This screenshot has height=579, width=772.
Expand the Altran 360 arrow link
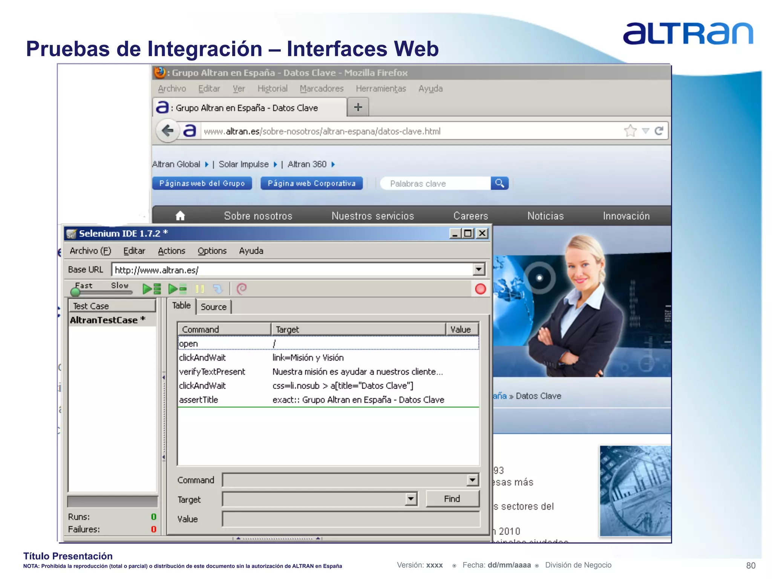333,164
